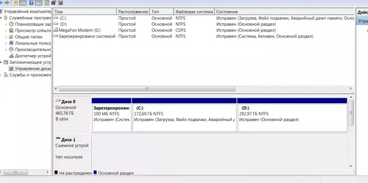Click the Локальные пользователи tree icon
The width and height of the screenshot is (368, 183).
click(11, 43)
